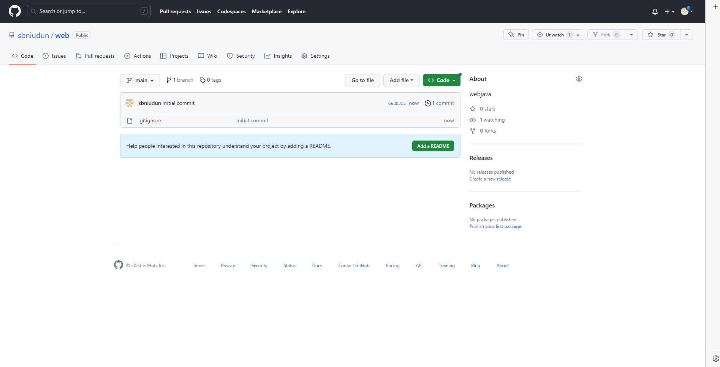Open the commit history clock icon

click(428, 103)
